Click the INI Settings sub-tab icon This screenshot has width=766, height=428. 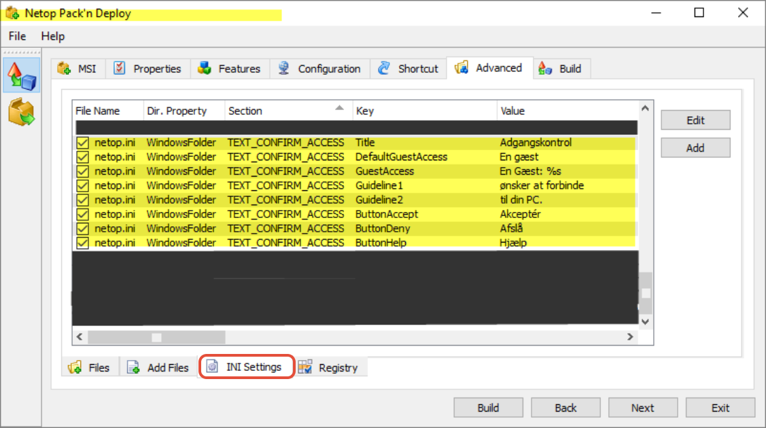pos(212,366)
